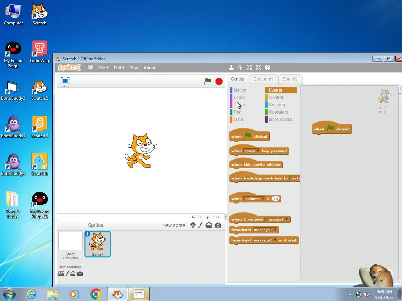Select the Sensing block category
This screenshot has width=402, height=301.
coord(277,105)
